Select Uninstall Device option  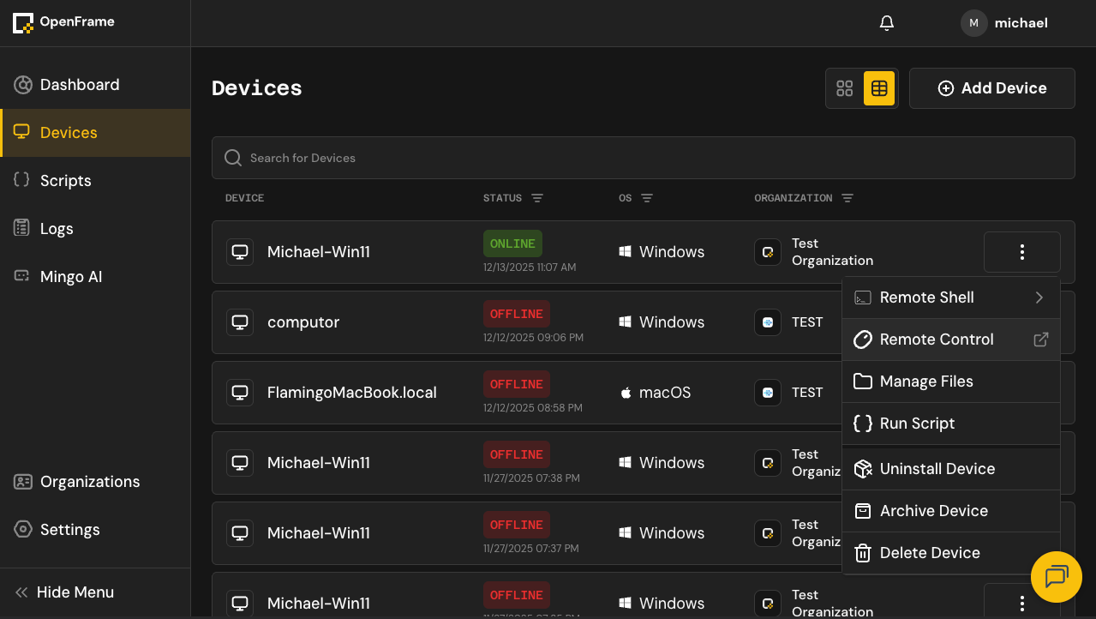951,469
